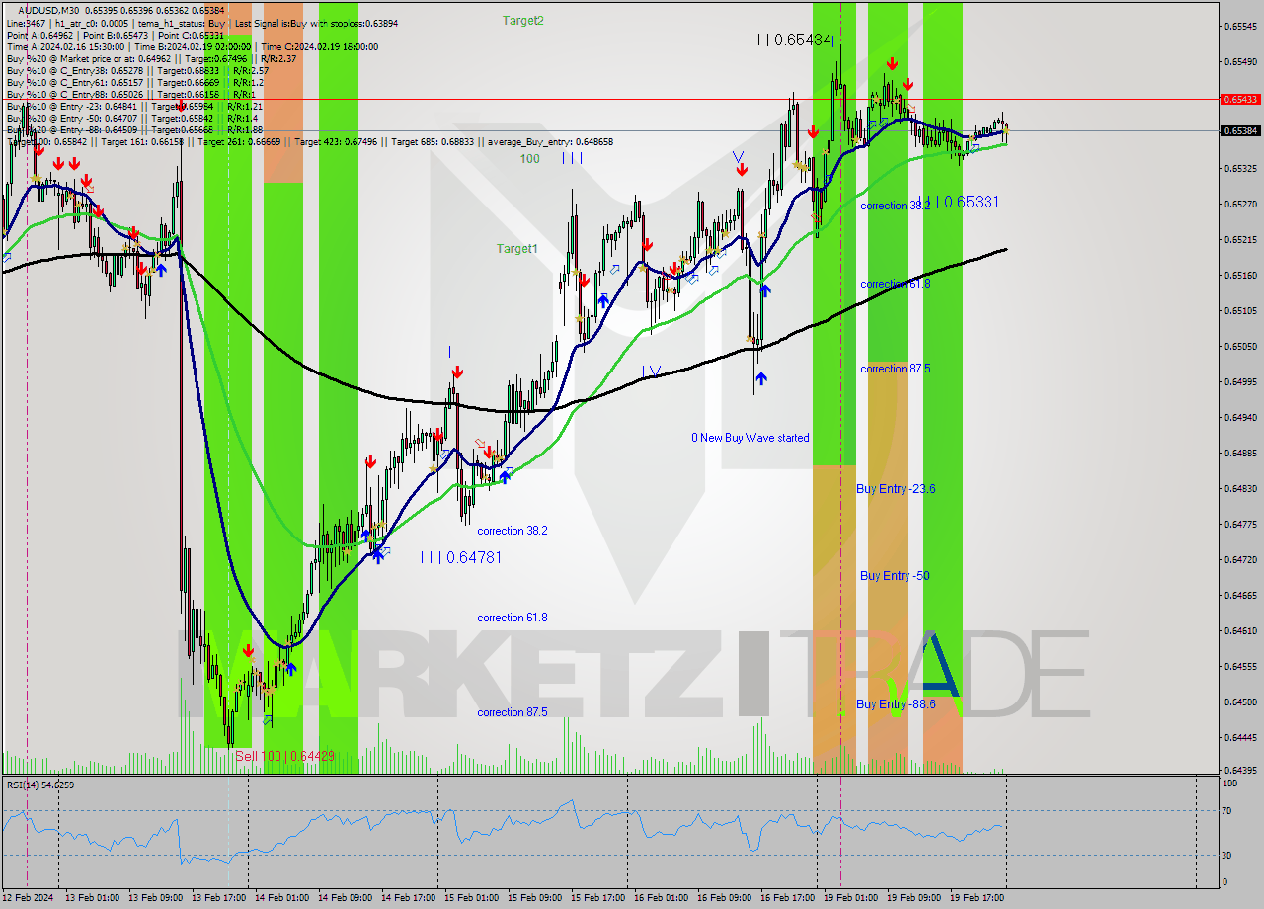Click 'correction 38.2' label above I I I 0.64781

click(x=513, y=531)
